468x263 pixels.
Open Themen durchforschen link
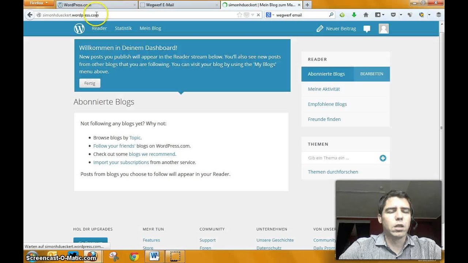click(333, 172)
